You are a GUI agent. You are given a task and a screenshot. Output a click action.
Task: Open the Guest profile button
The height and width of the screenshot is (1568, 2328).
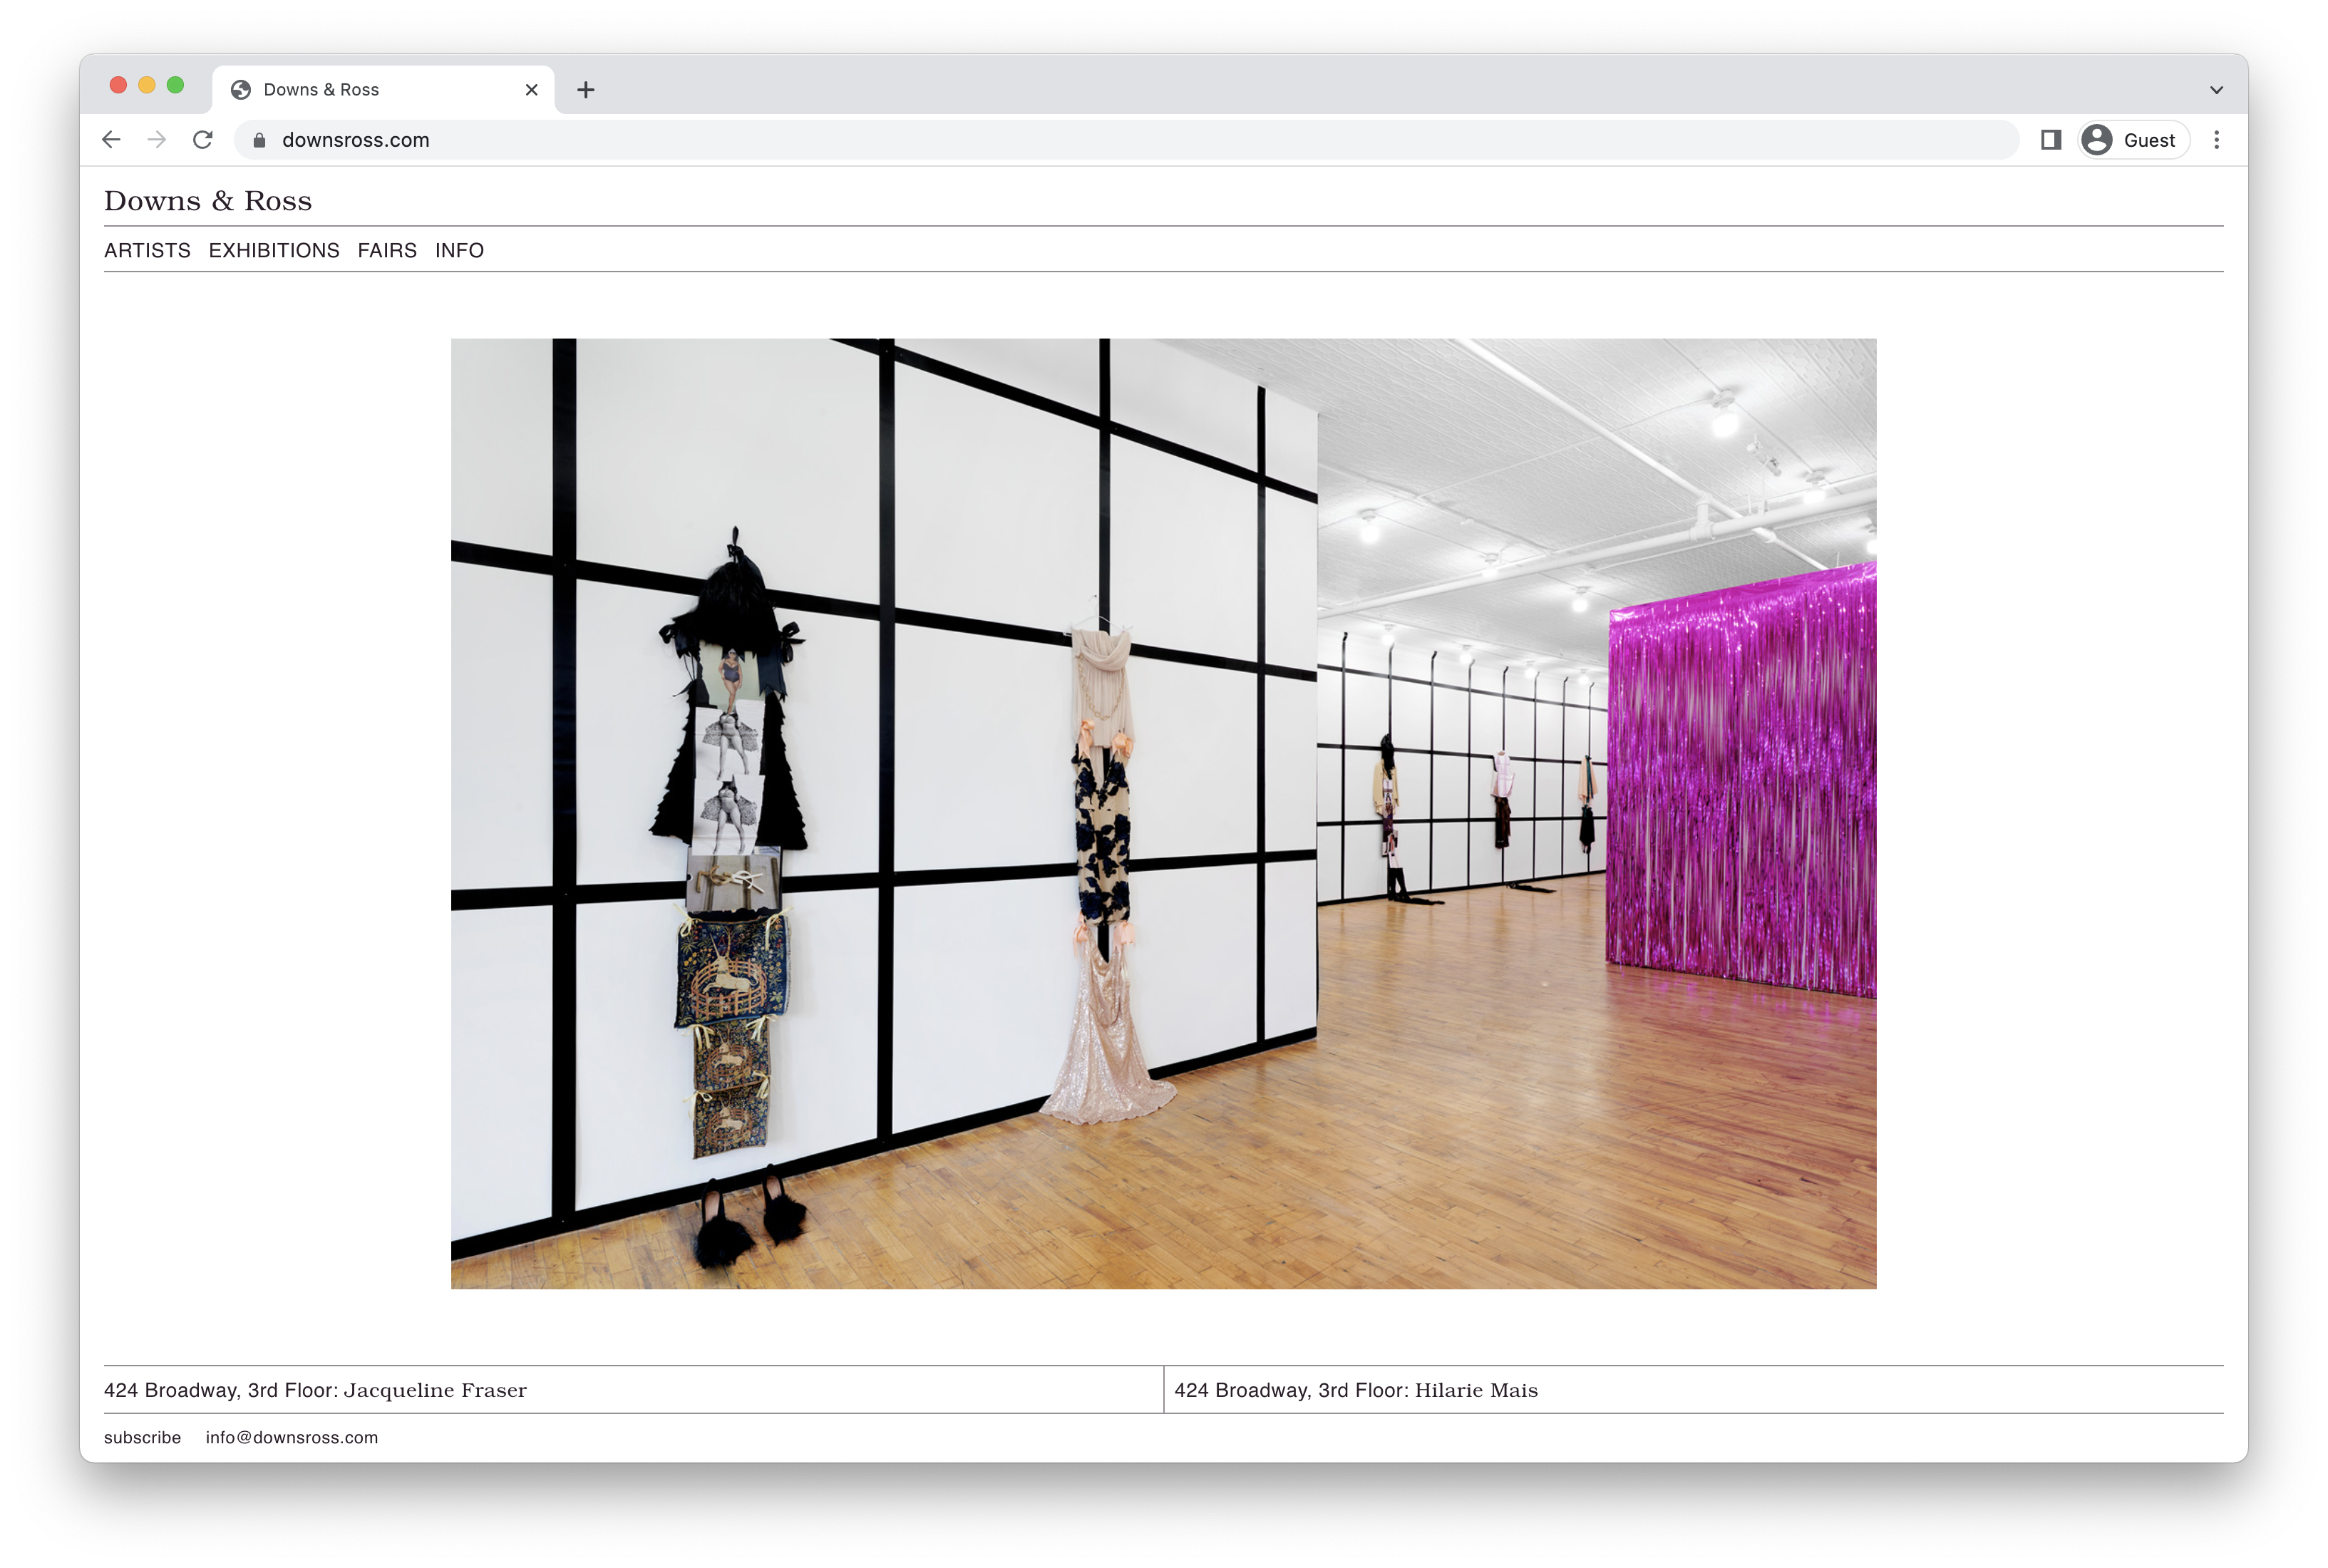2134,140
